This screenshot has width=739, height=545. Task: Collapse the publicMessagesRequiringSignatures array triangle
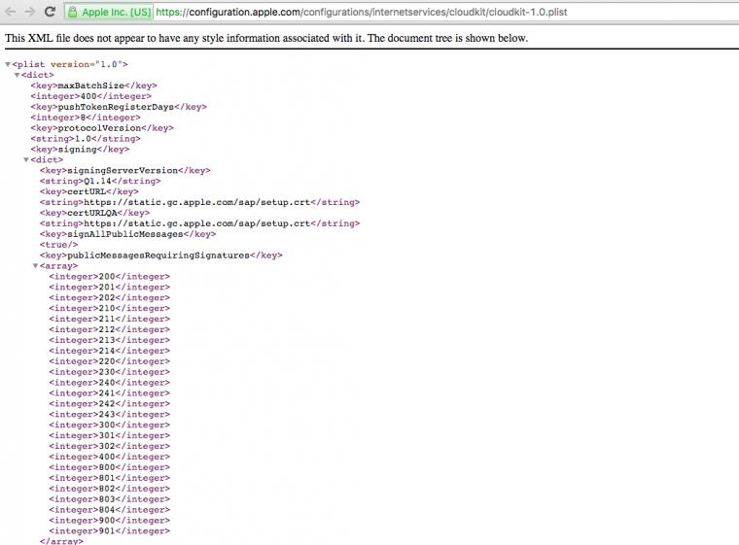35,265
